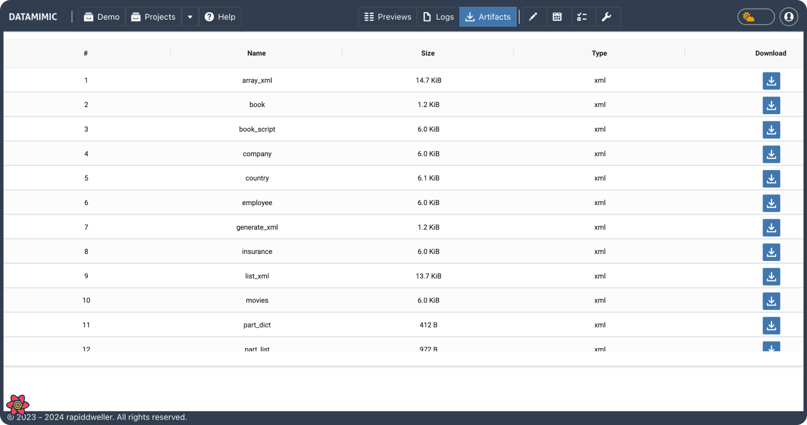
Task: Click the Name column header
Action: 256,53
